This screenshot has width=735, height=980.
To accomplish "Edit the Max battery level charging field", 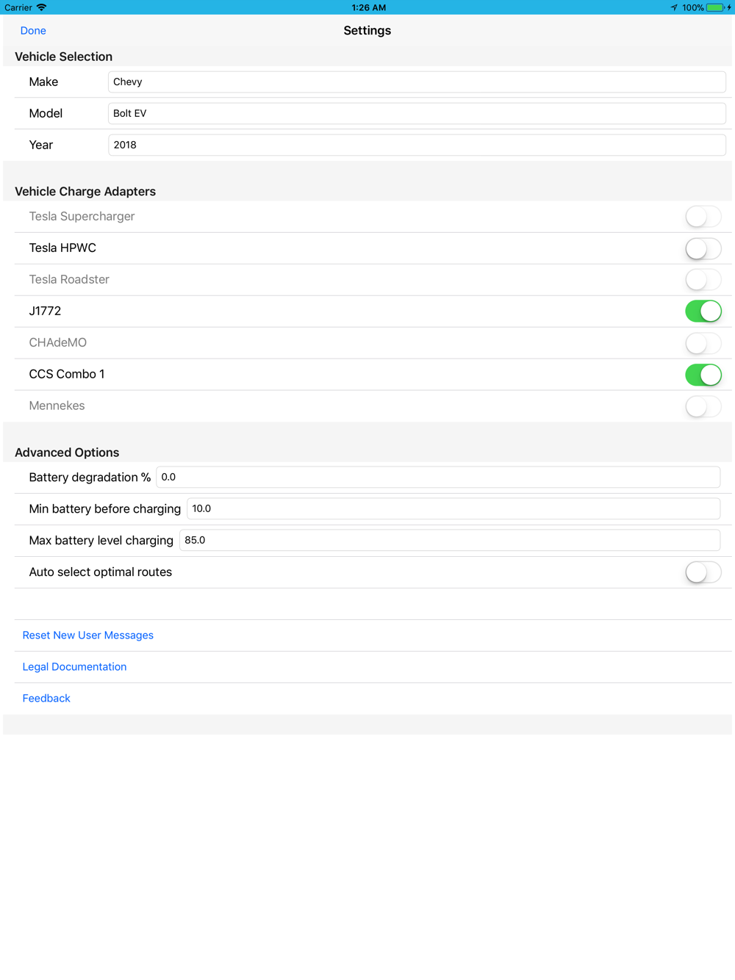I will point(449,541).
